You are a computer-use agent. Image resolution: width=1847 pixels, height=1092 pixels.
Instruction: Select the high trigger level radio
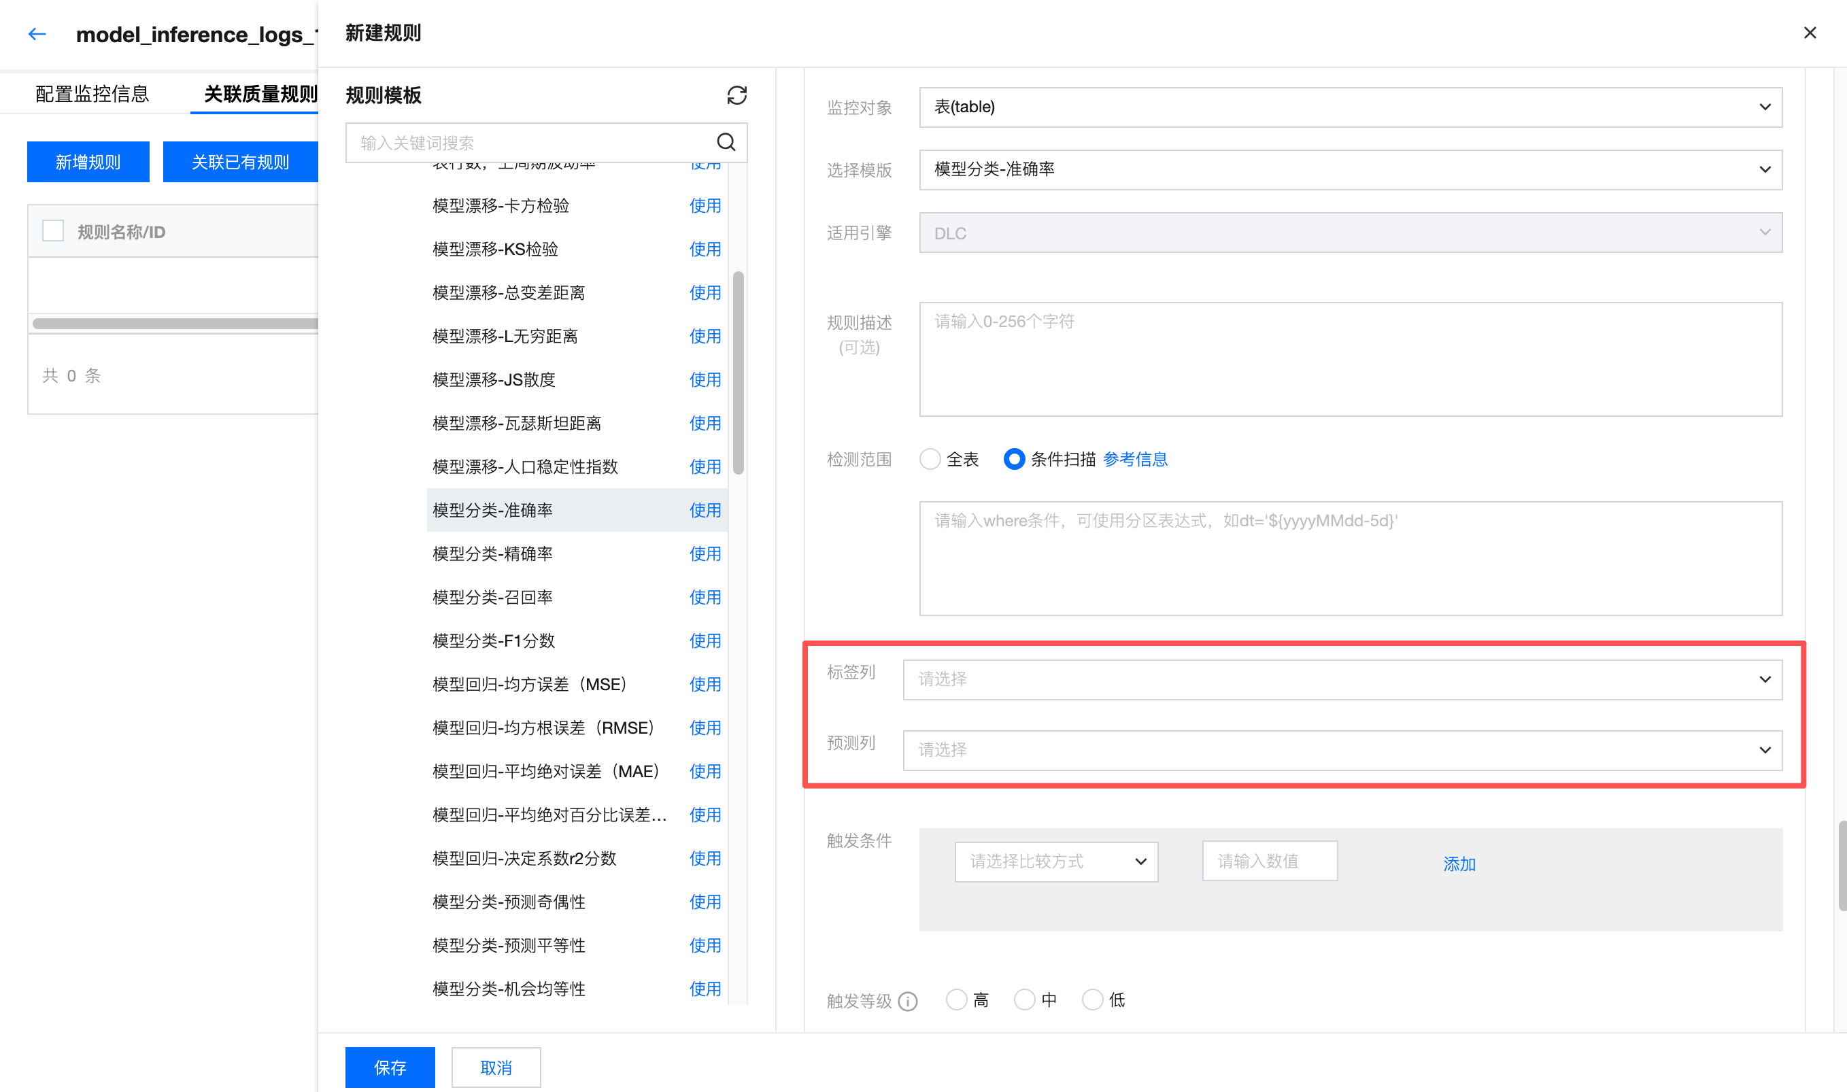pyautogui.click(x=956, y=1000)
